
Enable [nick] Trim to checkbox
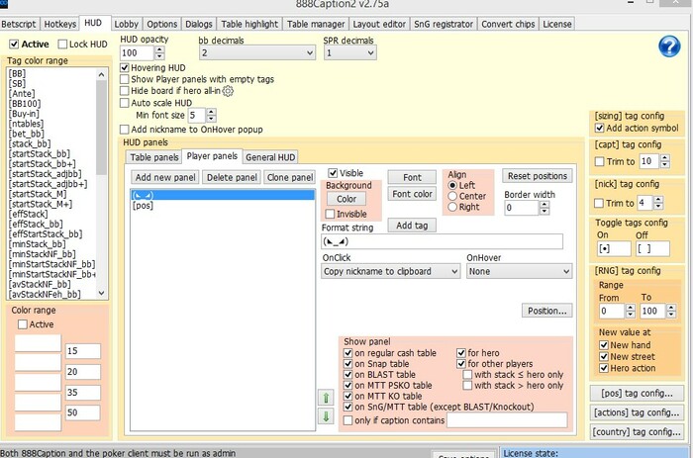point(599,203)
